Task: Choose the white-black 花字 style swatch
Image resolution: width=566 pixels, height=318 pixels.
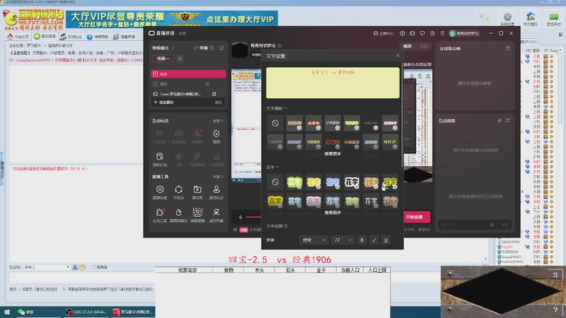Action: pyautogui.click(x=352, y=182)
